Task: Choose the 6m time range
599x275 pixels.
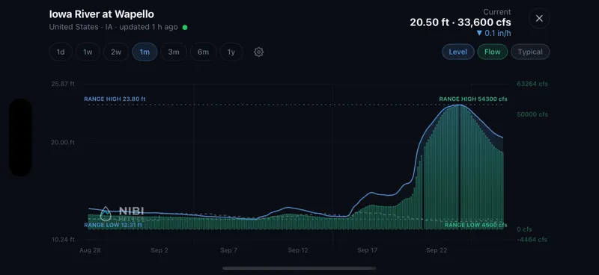Action: click(x=203, y=52)
